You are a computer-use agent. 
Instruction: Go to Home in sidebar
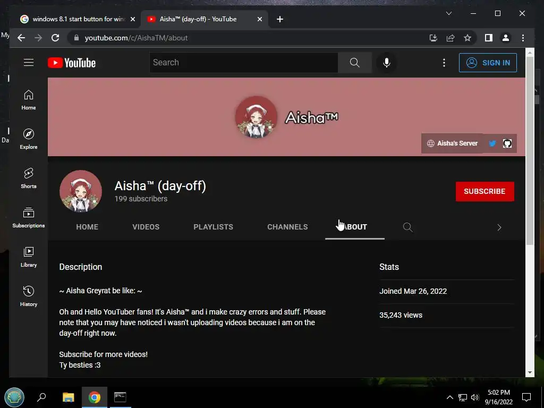click(x=29, y=100)
